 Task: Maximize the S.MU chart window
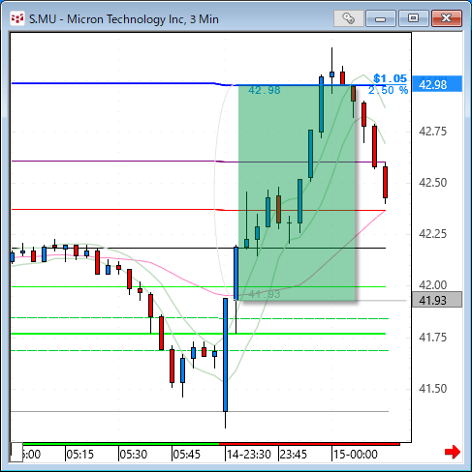[413, 18]
